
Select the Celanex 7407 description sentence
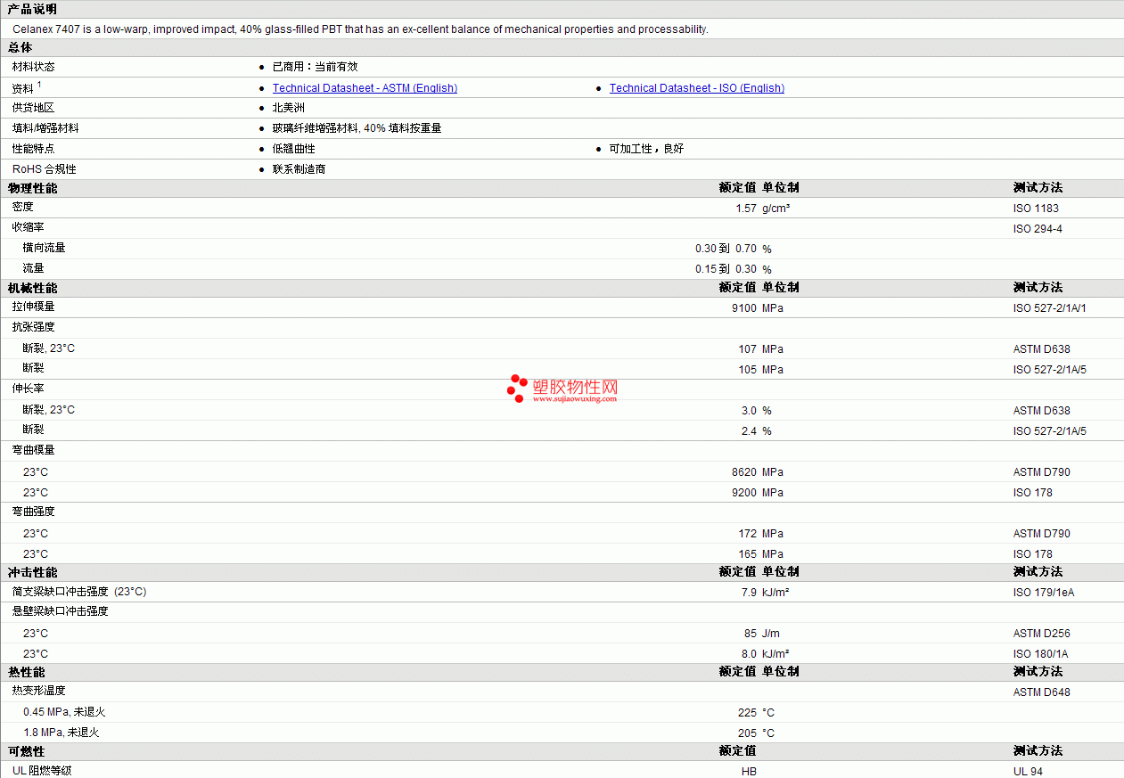(x=360, y=29)
